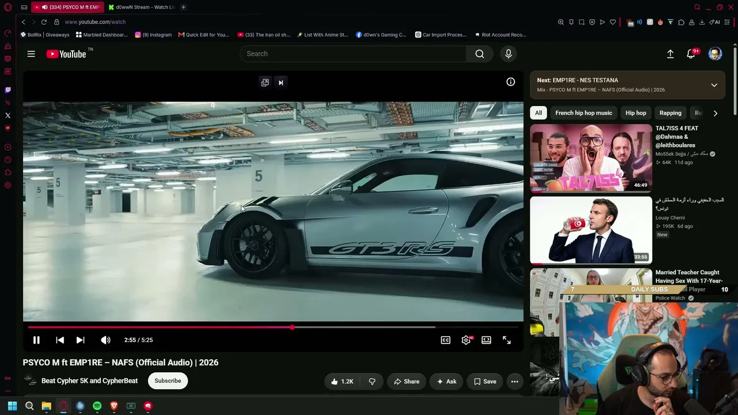Click the address bar URL
The width and height of the screenshot is (738, 415).
[95, 22]
